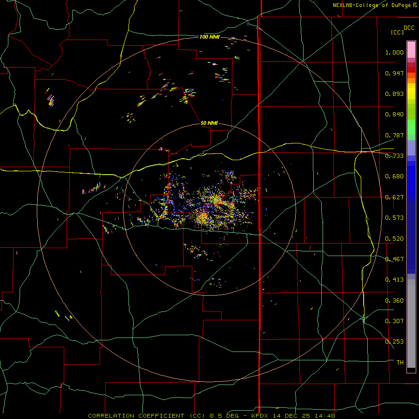
Task: Click the TH threshold label
Action: pos(400,363)
